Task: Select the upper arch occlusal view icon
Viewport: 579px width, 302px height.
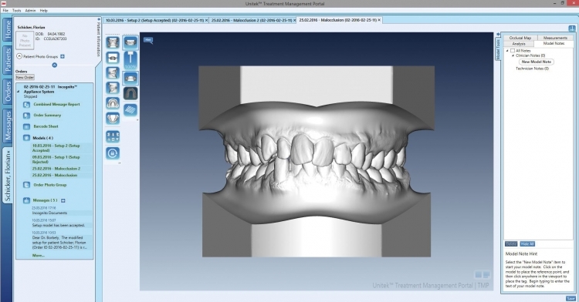Action: (113, 102)
